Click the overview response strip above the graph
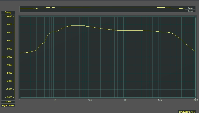 tap(102, 9)
